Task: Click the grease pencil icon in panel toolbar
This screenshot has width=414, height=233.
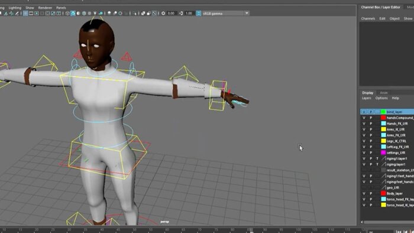Action: (x=17, y=13)
